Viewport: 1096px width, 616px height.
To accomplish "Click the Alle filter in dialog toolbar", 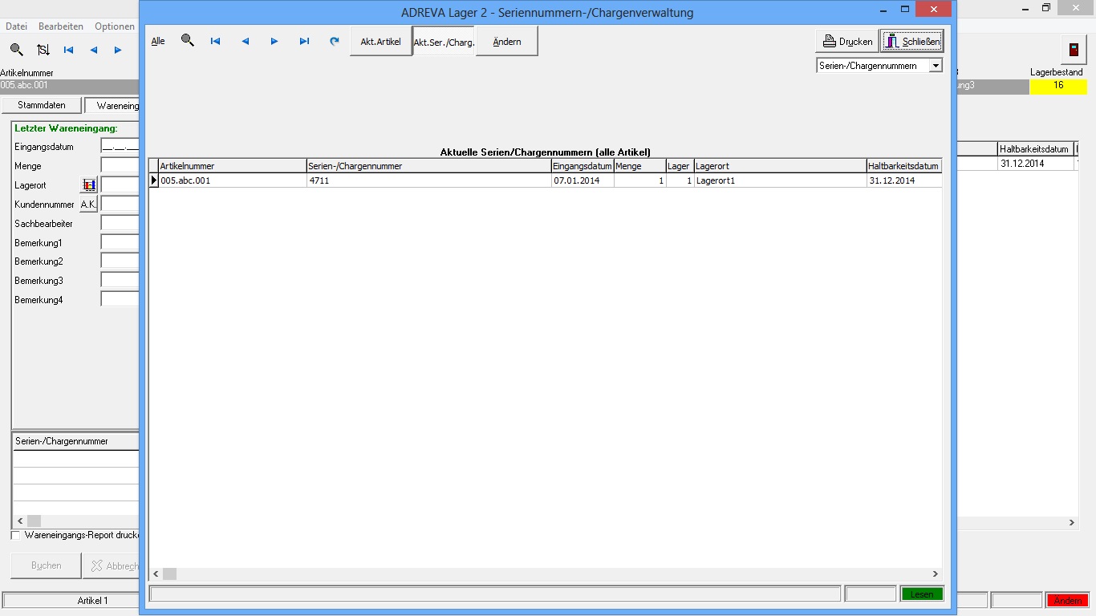I will click(x=158, y=41).
